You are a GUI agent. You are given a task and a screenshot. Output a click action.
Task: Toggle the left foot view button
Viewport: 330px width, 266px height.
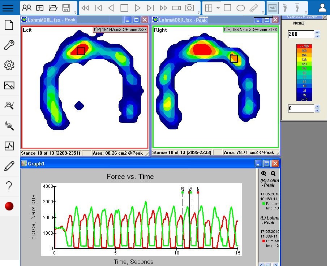(x=285, y=8)
